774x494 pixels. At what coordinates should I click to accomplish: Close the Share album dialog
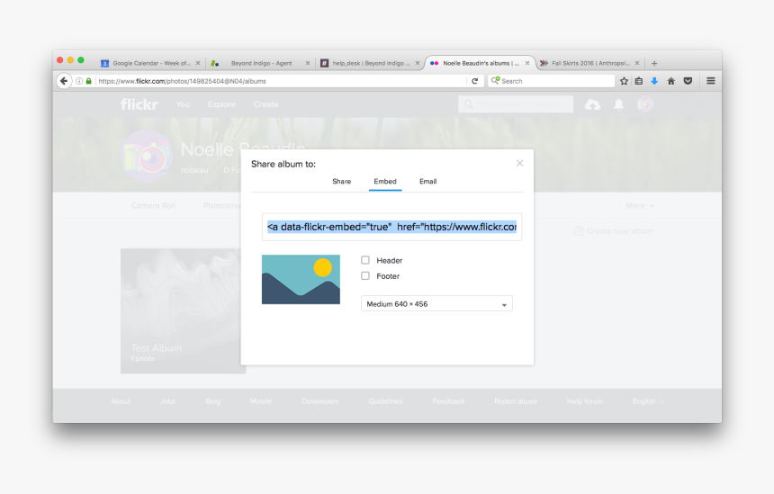[519, 163]
